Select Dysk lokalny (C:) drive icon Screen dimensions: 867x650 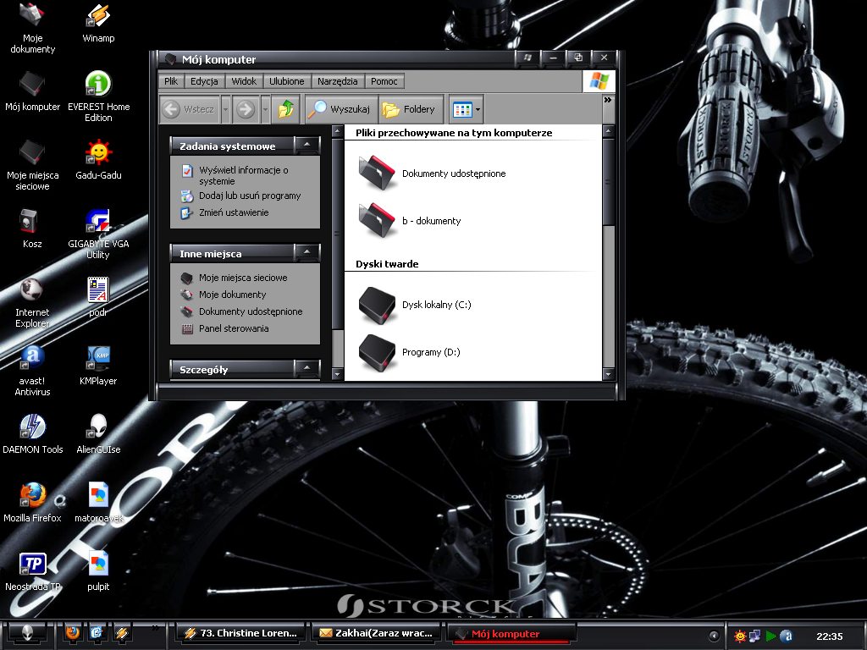pyautogui.click(x=377, y=305)
